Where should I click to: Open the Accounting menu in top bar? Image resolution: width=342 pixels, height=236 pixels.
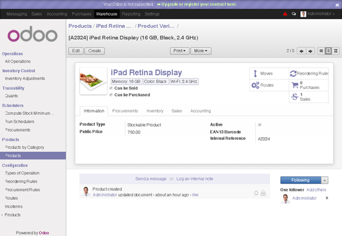(57, 14)
